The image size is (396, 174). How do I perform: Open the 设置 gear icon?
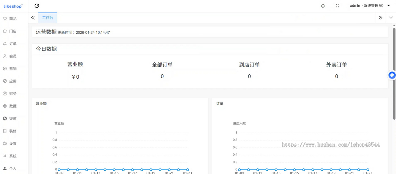5,144
